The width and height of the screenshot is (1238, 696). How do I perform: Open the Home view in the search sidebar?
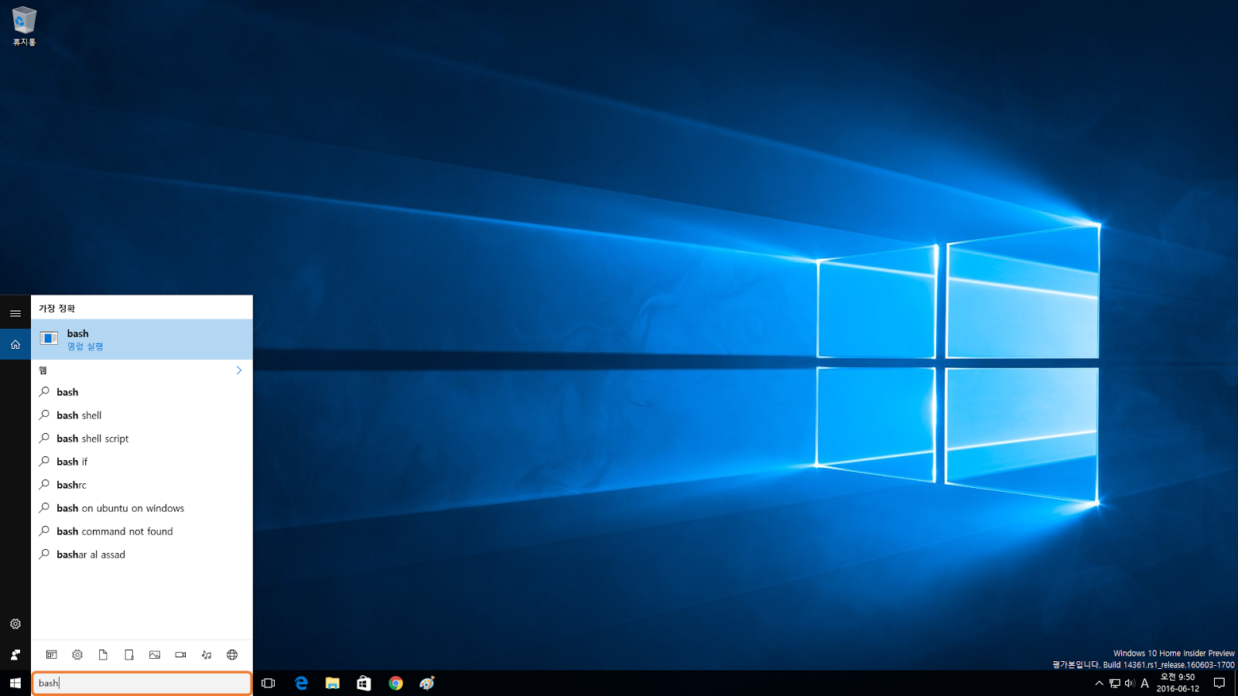coord(15,343)
